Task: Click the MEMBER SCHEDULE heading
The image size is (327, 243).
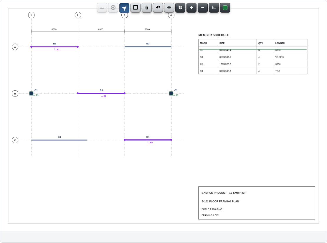Action: [x=214, y=35]
